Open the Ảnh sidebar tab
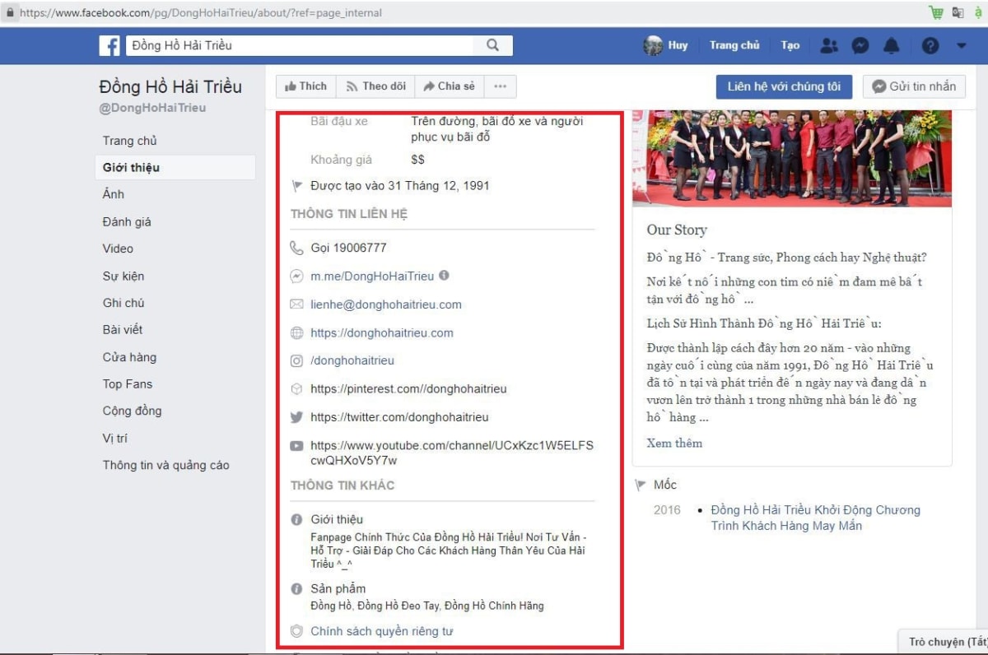The image size is (988, 655). pos(114,194)
